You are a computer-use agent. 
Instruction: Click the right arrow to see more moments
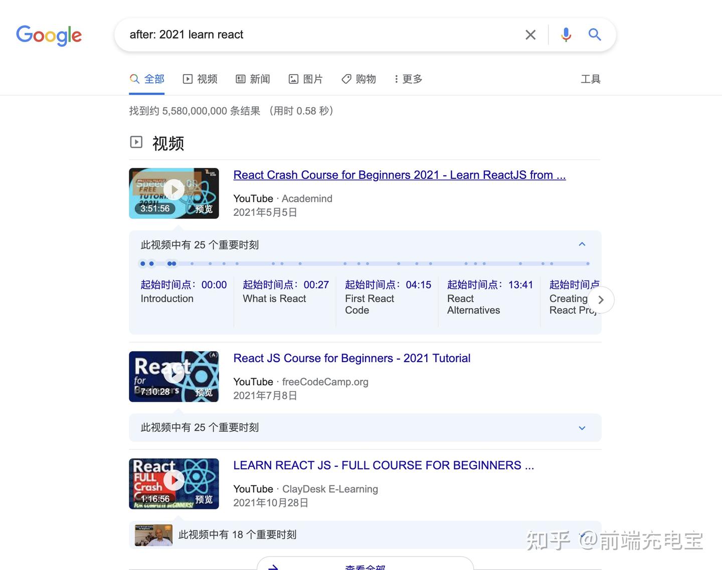601,300
